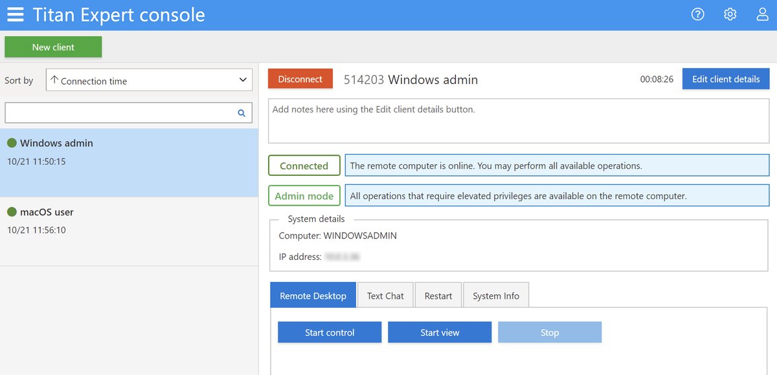Click the 00:08:26 session timer
Viewport: 777px width, 375px height.
(x=657, y=80)
